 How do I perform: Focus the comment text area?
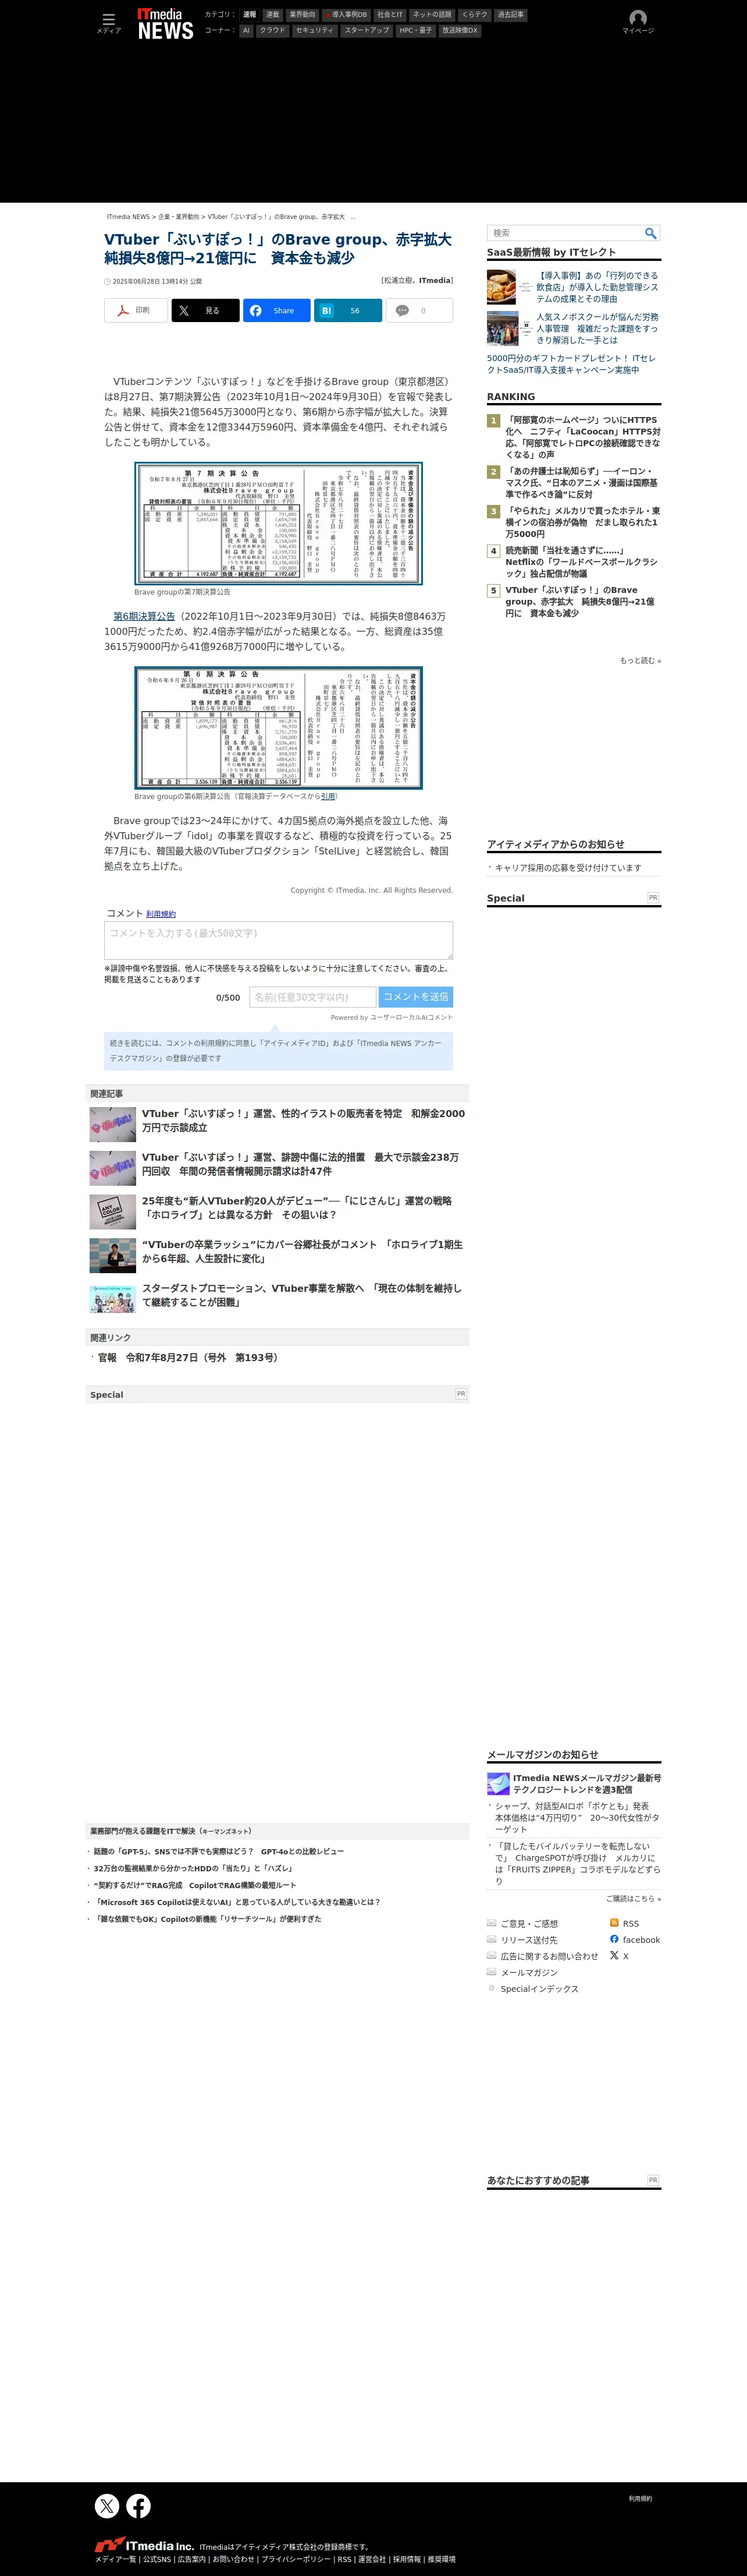point(279,941)
